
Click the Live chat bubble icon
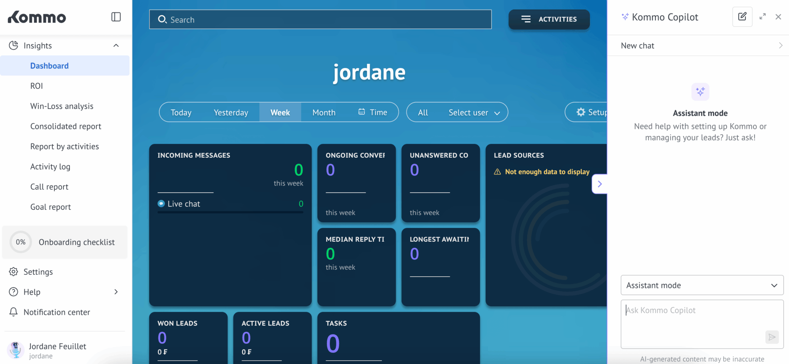pyautogui.click(x=161, y=204)
